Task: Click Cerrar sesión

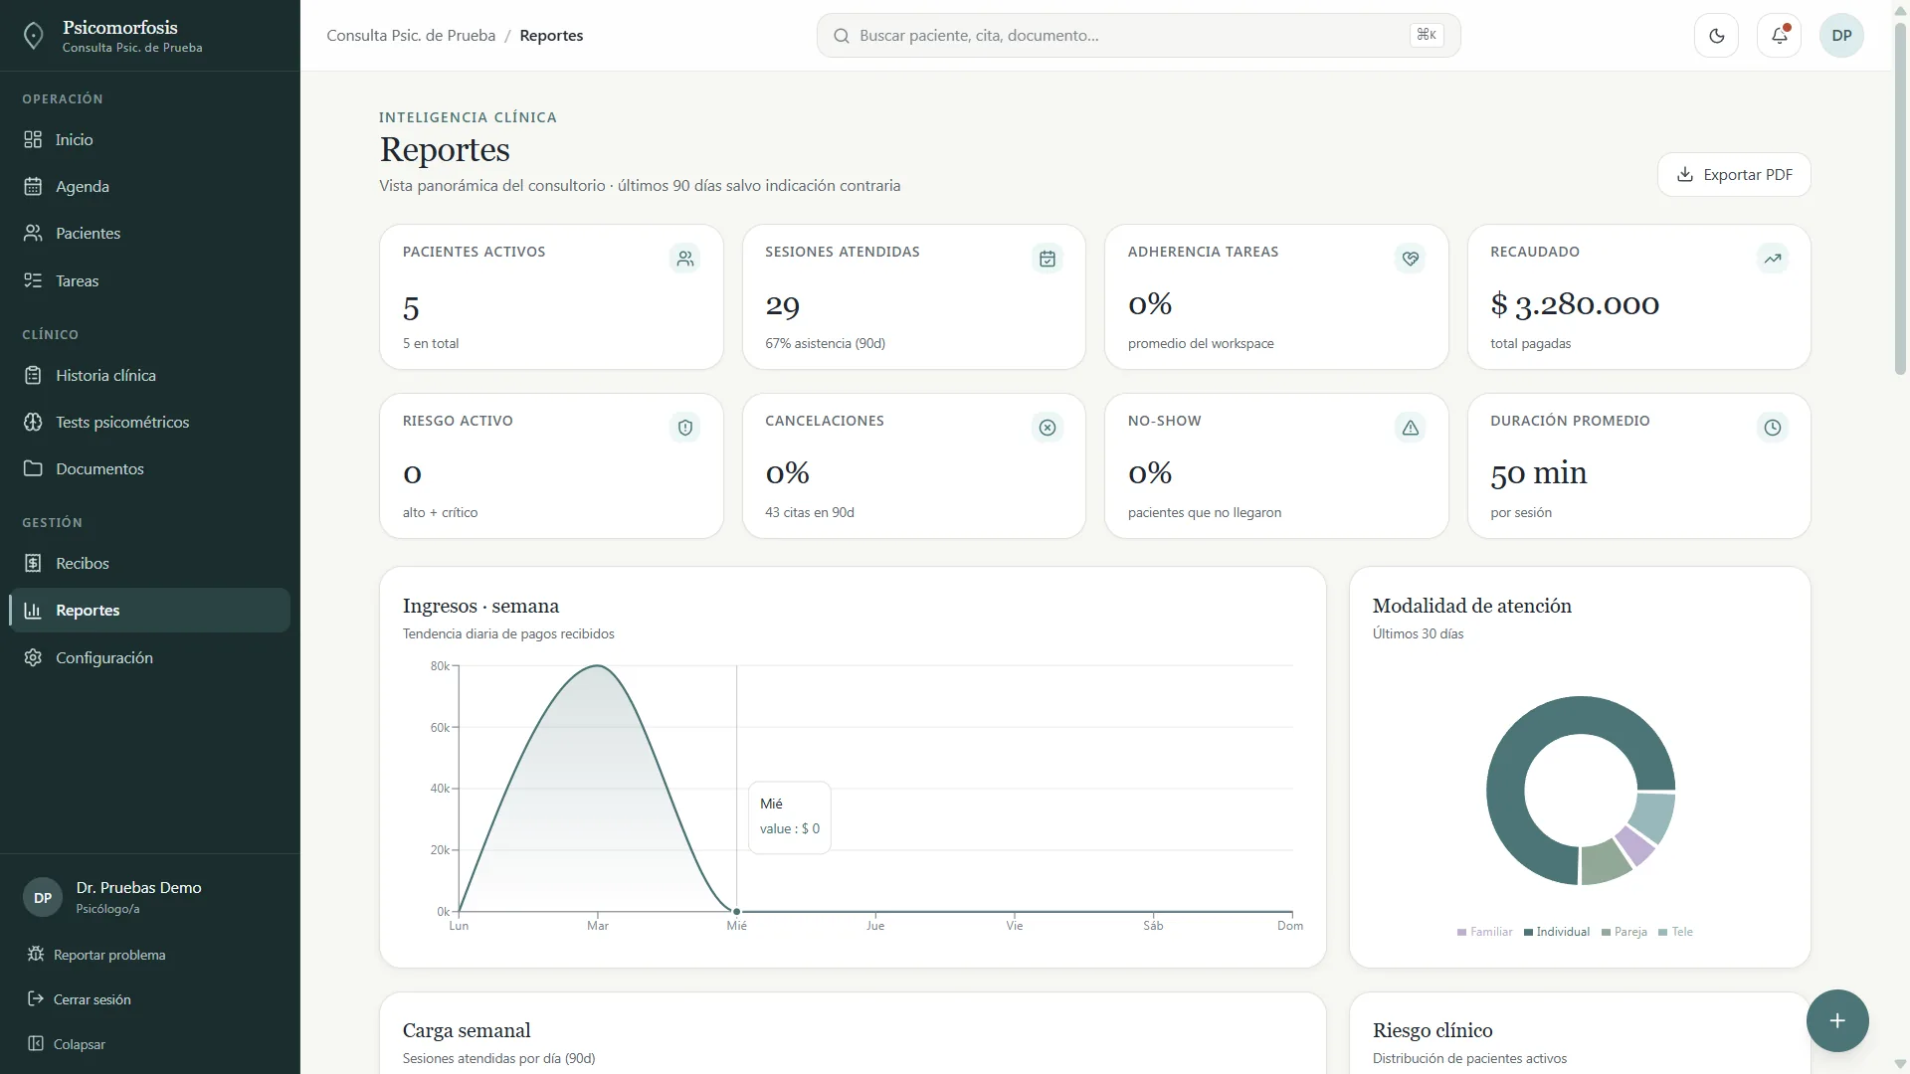Action: 79,999
